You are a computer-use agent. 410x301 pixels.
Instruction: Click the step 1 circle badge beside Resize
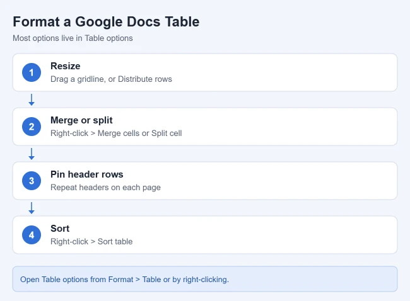pyautogui.click(x=32, y=72)
